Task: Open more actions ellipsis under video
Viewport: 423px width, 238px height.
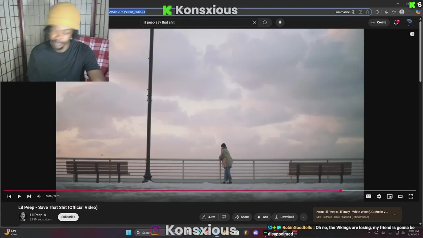Action: [304, 217]
